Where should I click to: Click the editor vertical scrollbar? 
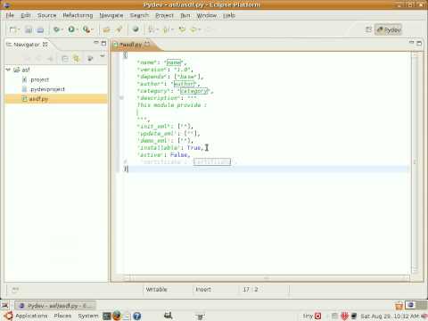pos(416,162)
